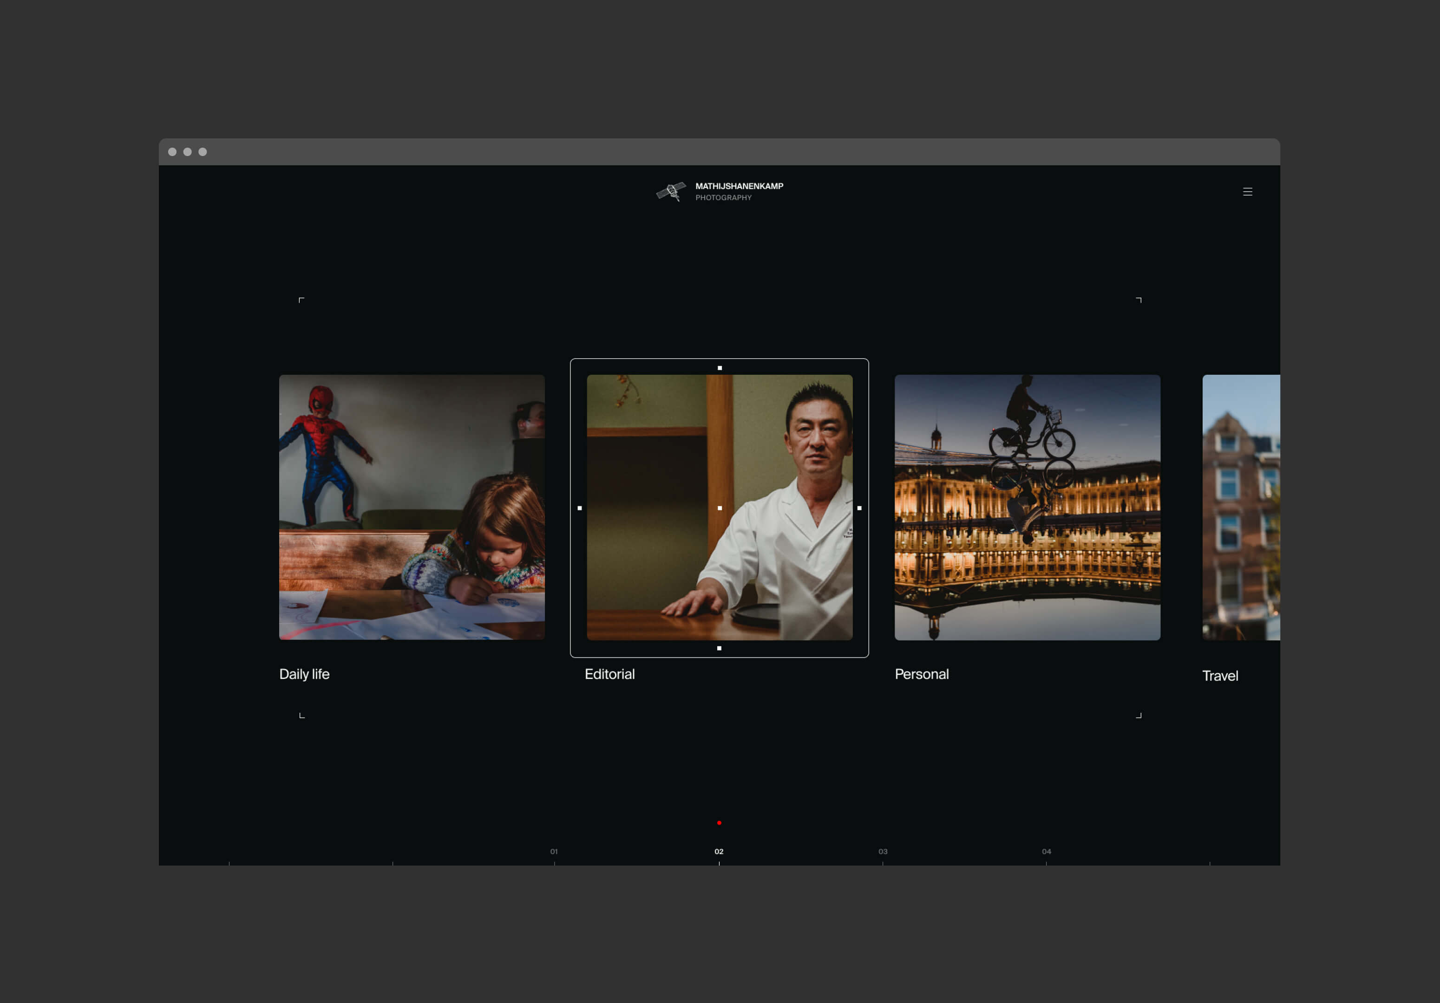Click the right handle of Editorial frame
This screenshot has height=1003, width=1440.
[x=858, y=508]
